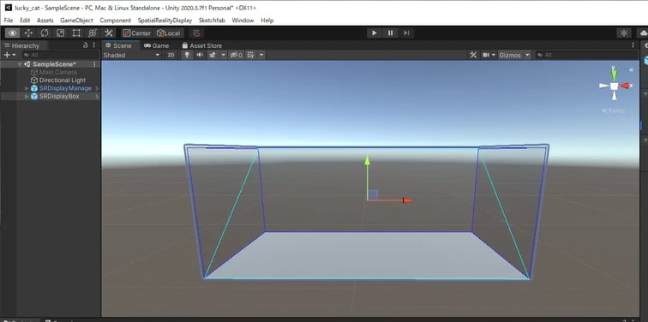The width and height of the screenshot is (648, 322).
Task: Click the orientation gizmo center cube
Action: [x=614, y=86]
